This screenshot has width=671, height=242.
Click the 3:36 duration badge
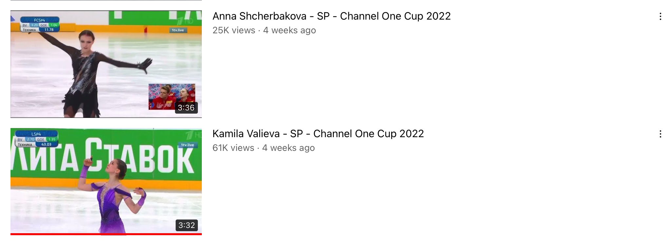[186, 108]
